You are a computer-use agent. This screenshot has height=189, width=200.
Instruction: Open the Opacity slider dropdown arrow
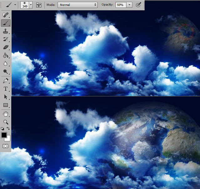[129, 5]
